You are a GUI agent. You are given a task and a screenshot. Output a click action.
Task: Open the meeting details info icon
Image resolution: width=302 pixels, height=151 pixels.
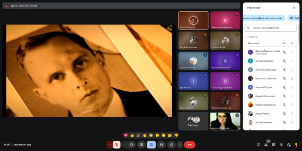tap(258, 145)
